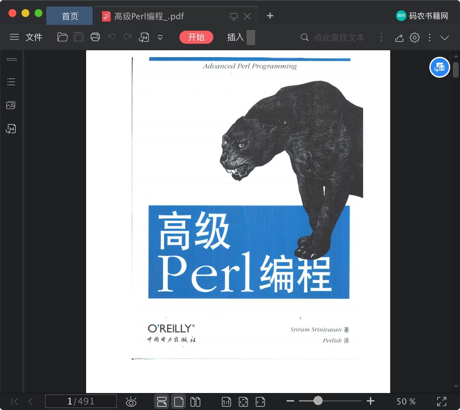
Task: Open the 文件 menu
Action: pyautogui.click(x=34, y=37)
